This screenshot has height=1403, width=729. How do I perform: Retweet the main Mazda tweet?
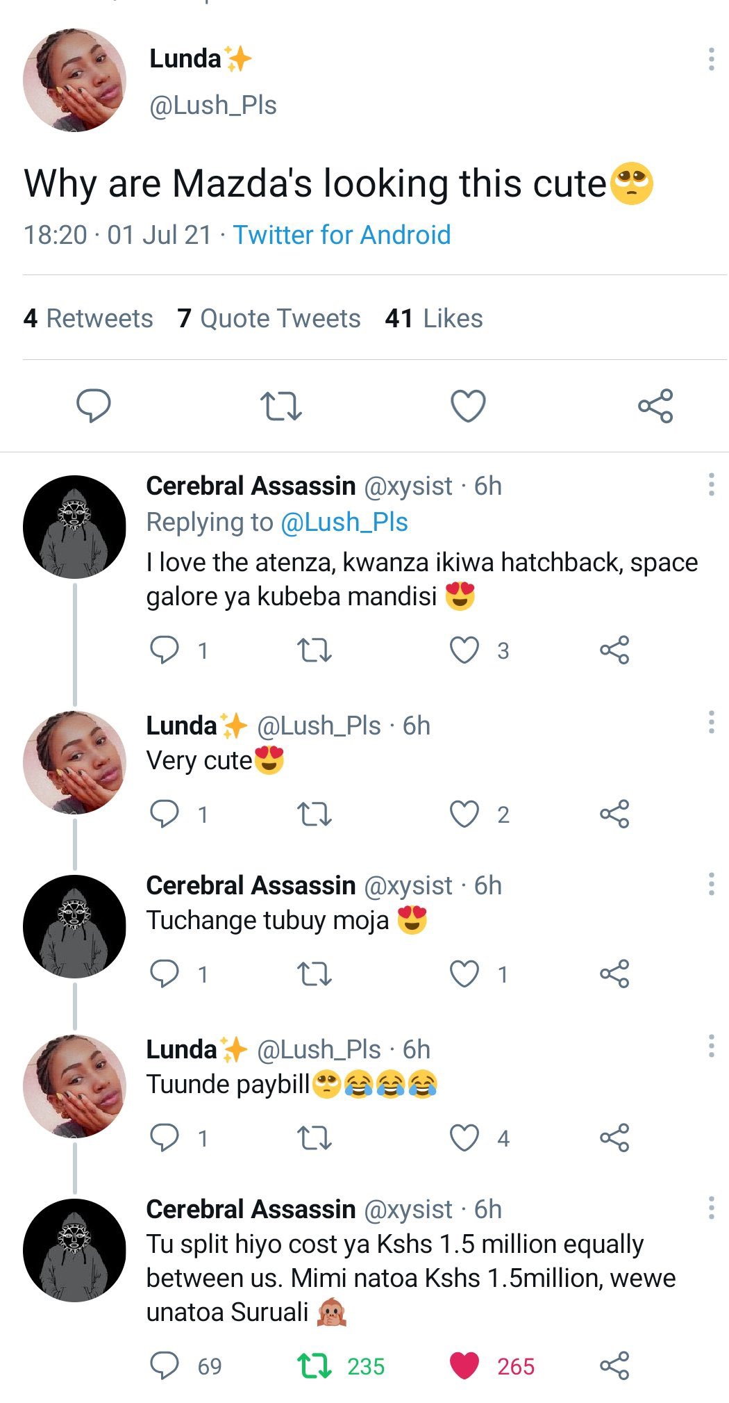[280, 407]
